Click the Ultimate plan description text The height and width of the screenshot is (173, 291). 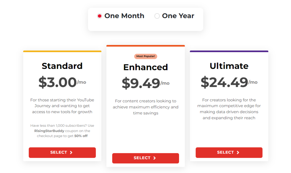click(x=229, y=109)
